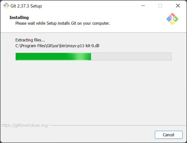The image size is (187, 143).
Task: Click the "C:\Program Files\Git" part of the path
Action: tap(33, 45)
